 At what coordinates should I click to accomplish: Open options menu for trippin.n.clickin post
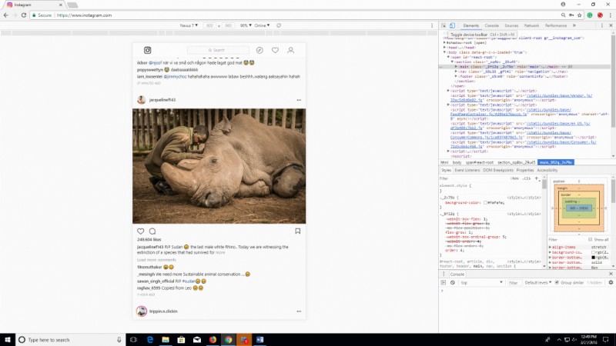(299, 311)
